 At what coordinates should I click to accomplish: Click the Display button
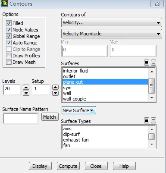[40, 166]
